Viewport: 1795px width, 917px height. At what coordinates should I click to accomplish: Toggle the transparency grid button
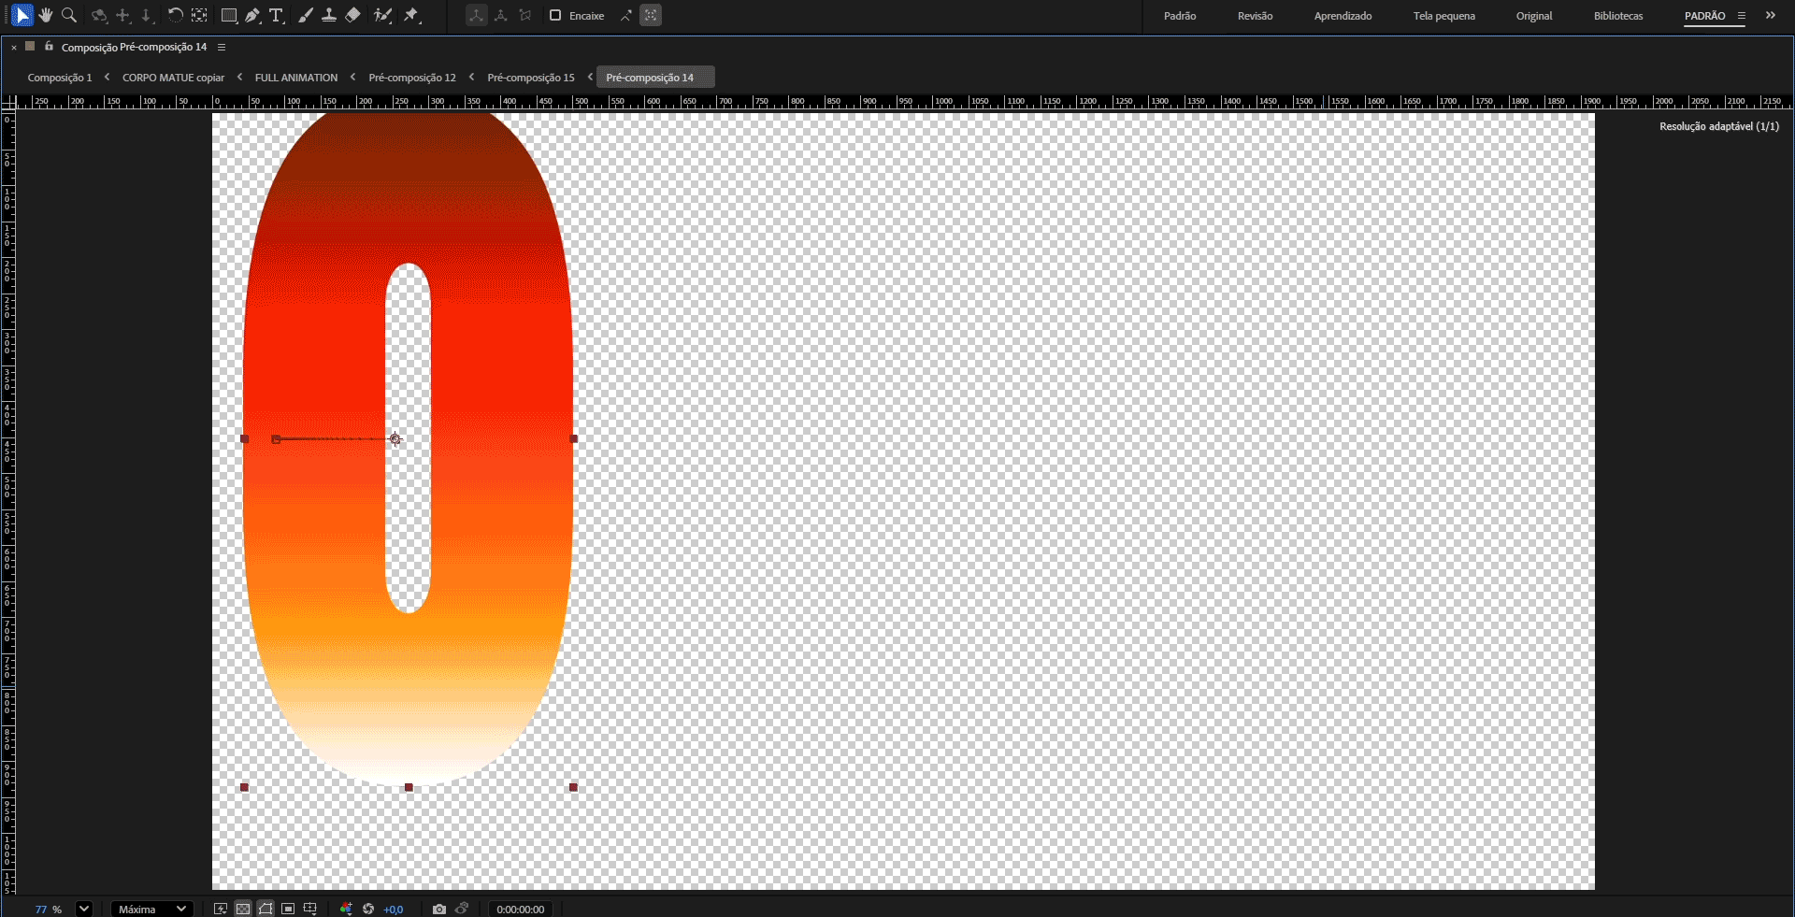click(x=243, y=909)
